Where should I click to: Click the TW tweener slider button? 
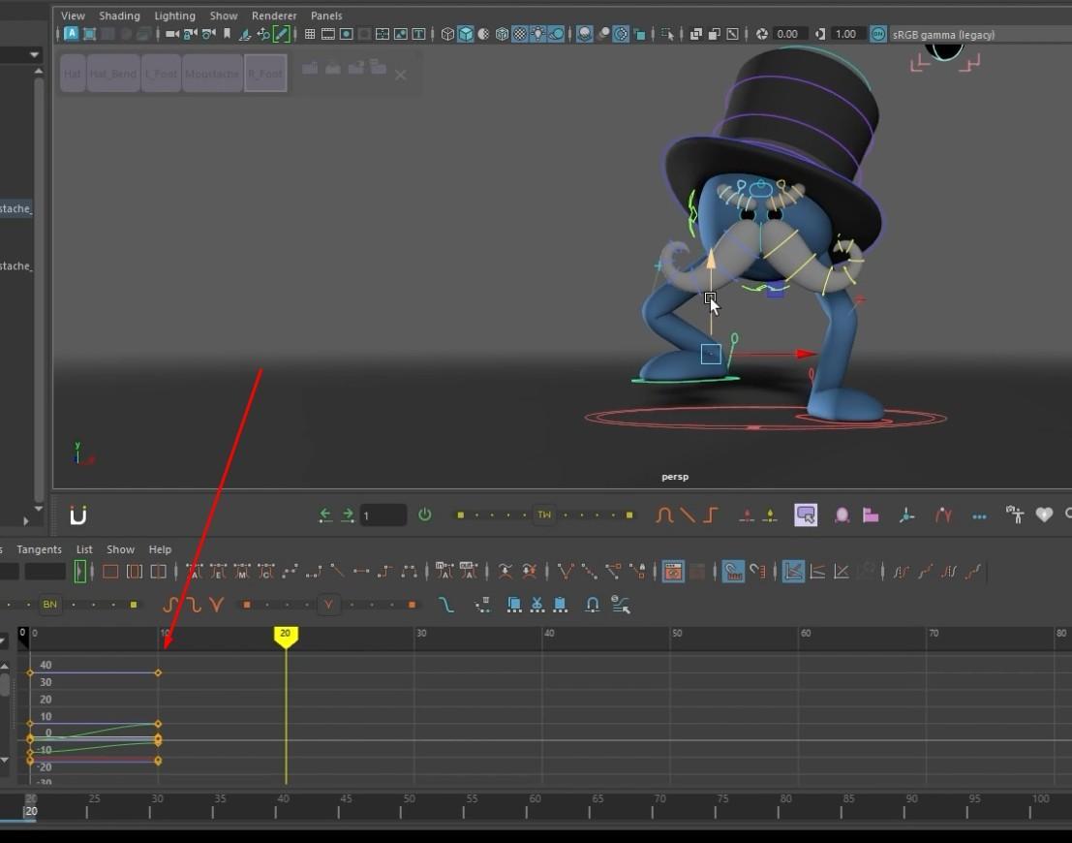coord(544,515)
